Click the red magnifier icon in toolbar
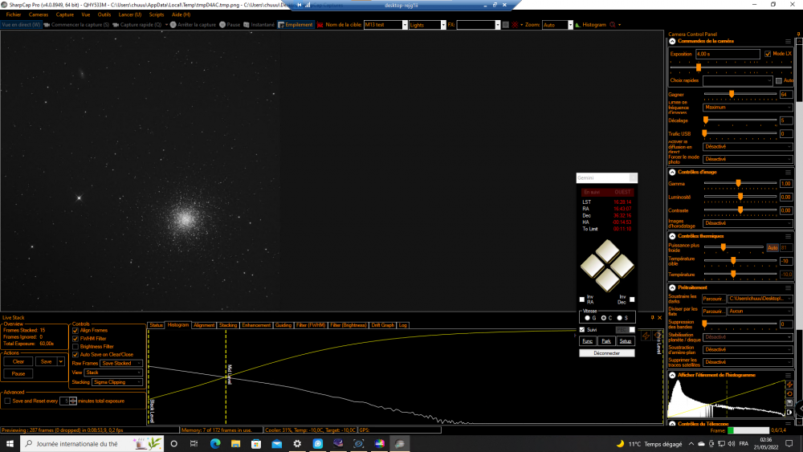The height and width of the screenshot is (452, 803). tap(613, 25)
